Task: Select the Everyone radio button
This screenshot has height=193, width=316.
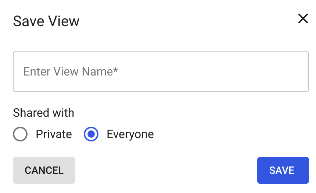Action: pos(91,134)
